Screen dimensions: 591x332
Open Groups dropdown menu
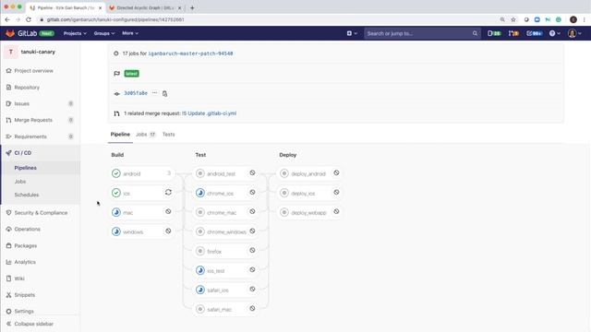(x=104, y=33)
